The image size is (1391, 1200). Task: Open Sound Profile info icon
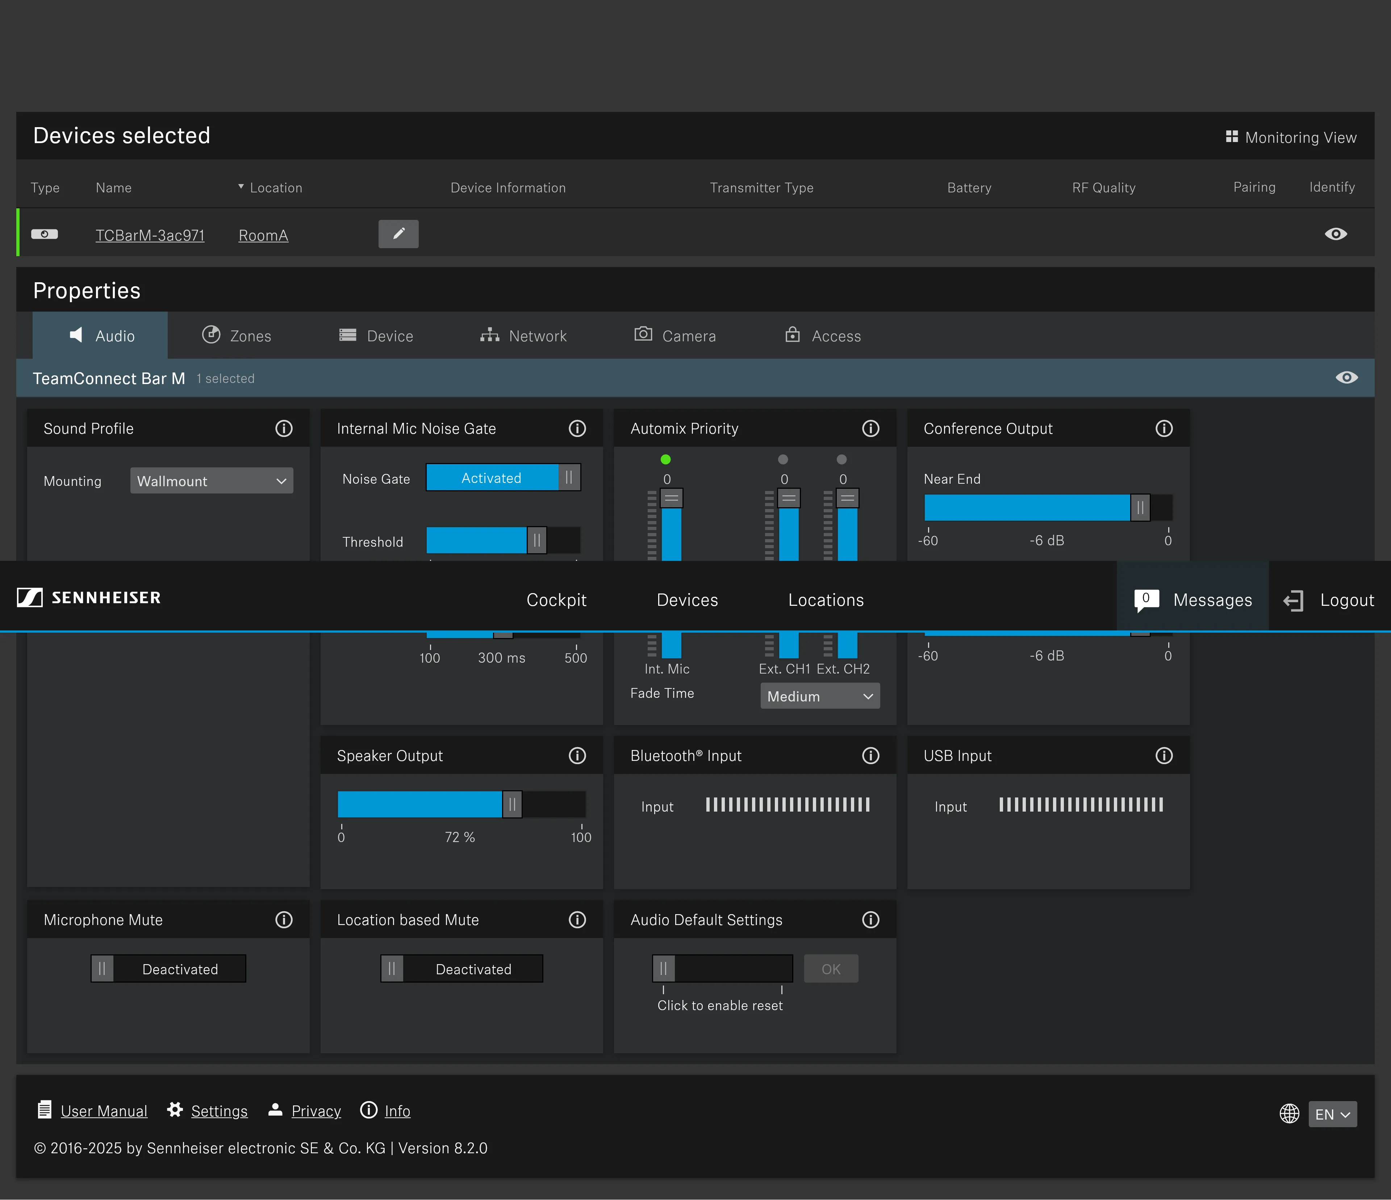point(284,428)
